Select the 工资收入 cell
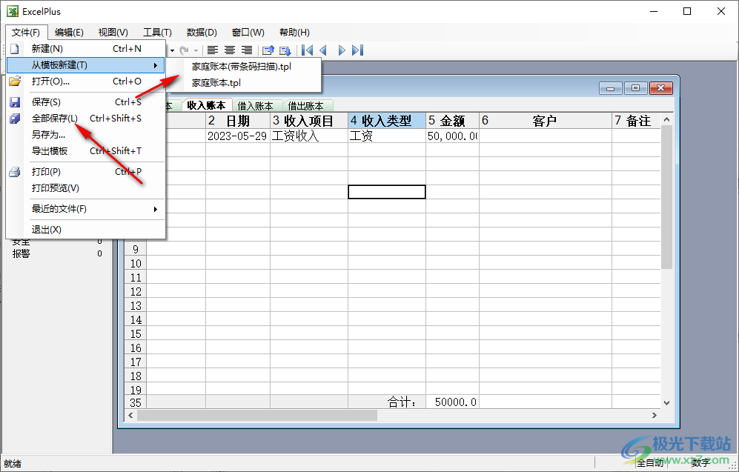The height and width of the screenshot is (472, 739). [x=309, y=136]
